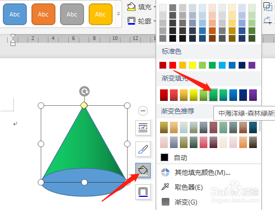The height and width of the screenshot is (210, 275).
Task: Click the eyedropper icon beside 取色器
Action: pos(165,187)
